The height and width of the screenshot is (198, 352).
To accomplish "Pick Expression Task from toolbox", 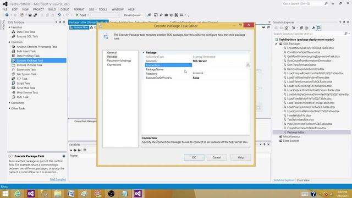I will pos(26,70).
